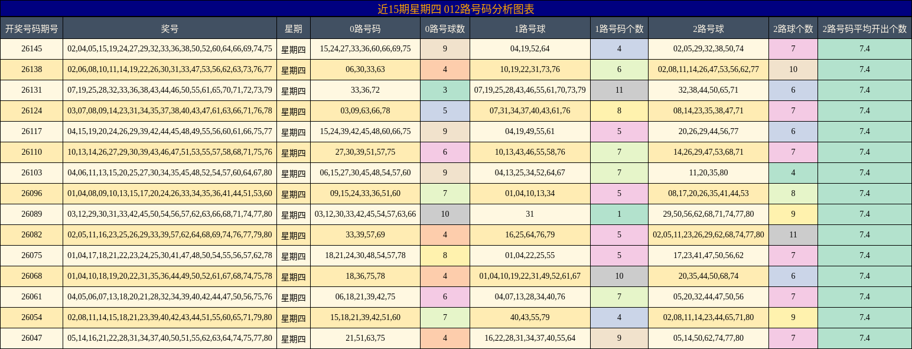The width and height of the screenshot is (912, 349).
Task: Click the 奖号 cell starting 10,13,14,26,27
Action: coord(170,152)
